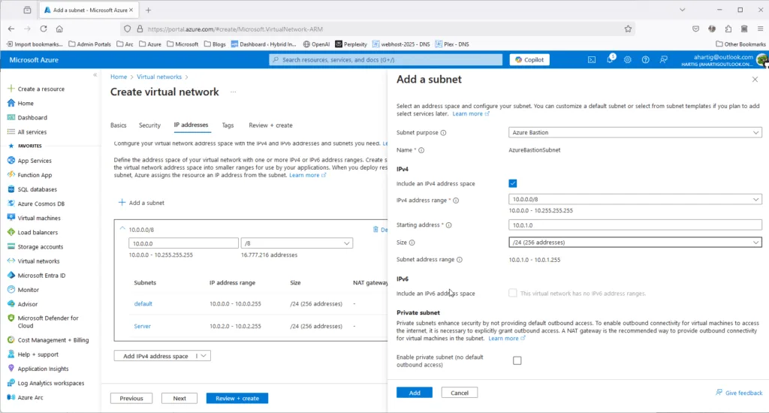769x413 pixels.
Task: Edit the Starting address field
Action: pos(635,225)
